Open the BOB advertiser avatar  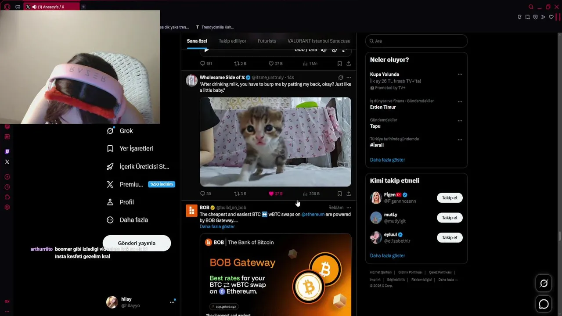(191, 211)
